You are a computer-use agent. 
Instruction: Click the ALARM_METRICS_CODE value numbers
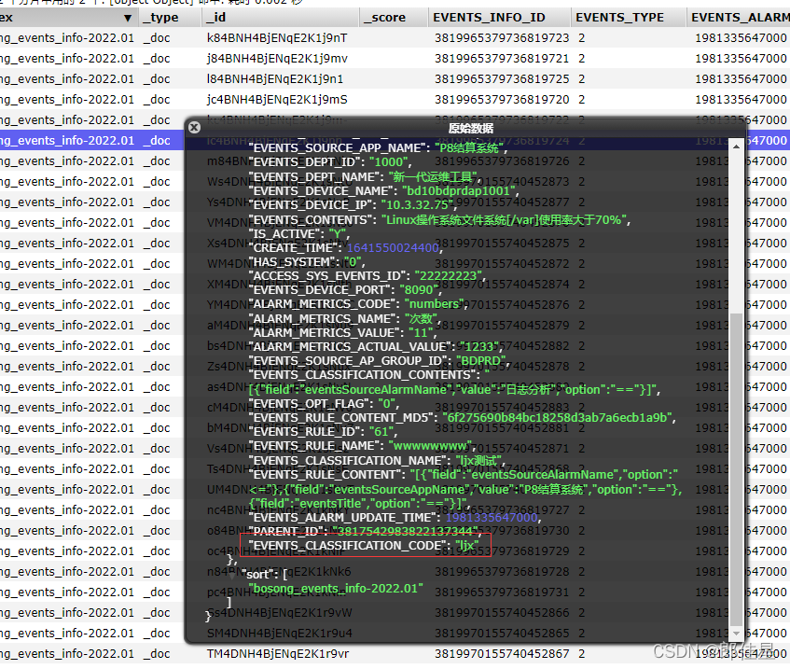click(x=434, y=304)
